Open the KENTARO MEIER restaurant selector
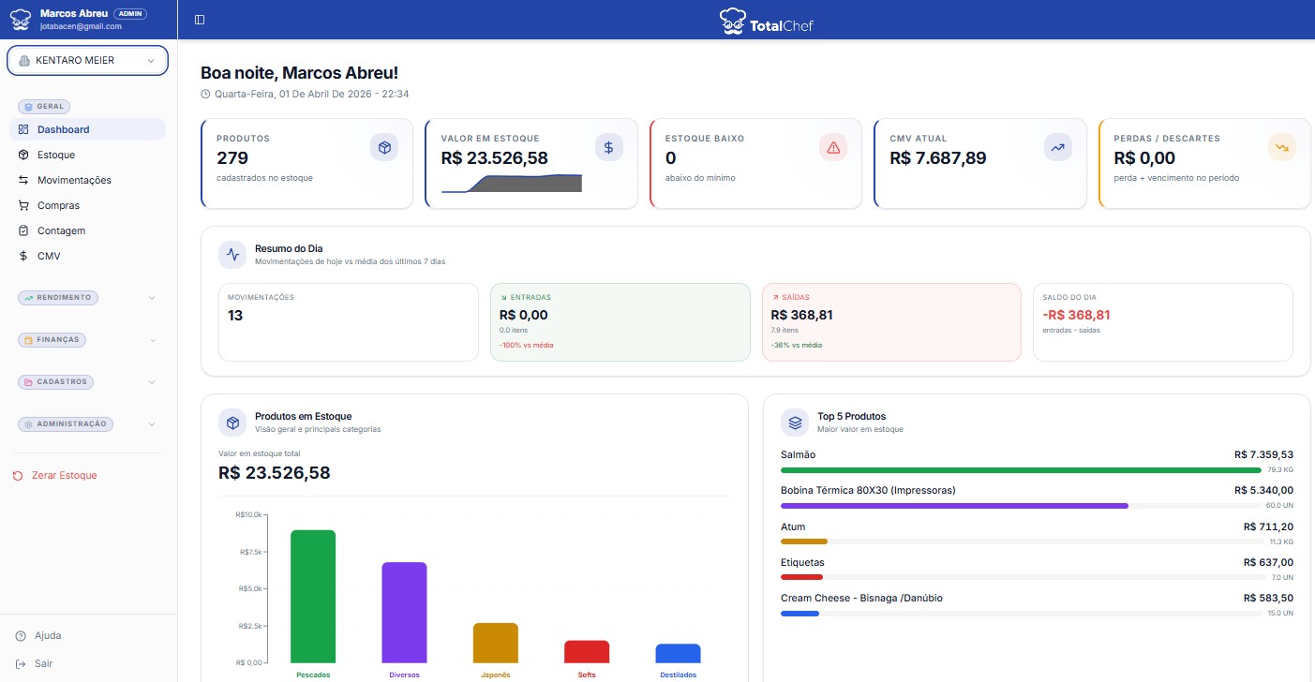 coord(87,60)
